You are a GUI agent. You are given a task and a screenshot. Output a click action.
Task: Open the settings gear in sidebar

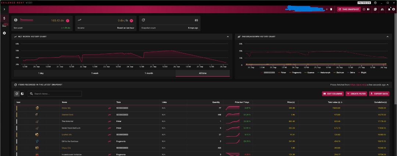click(x=4, y=33)
